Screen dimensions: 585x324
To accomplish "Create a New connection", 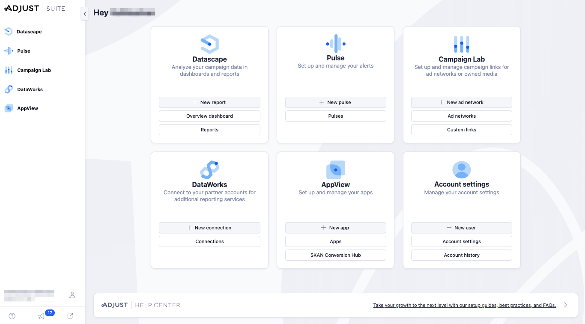I will 209,228.
